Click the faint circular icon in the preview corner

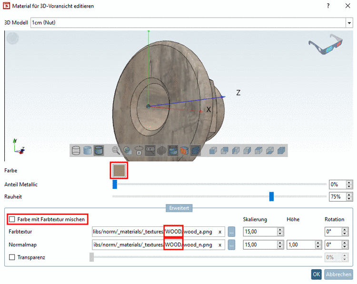[x=12, y=38]
